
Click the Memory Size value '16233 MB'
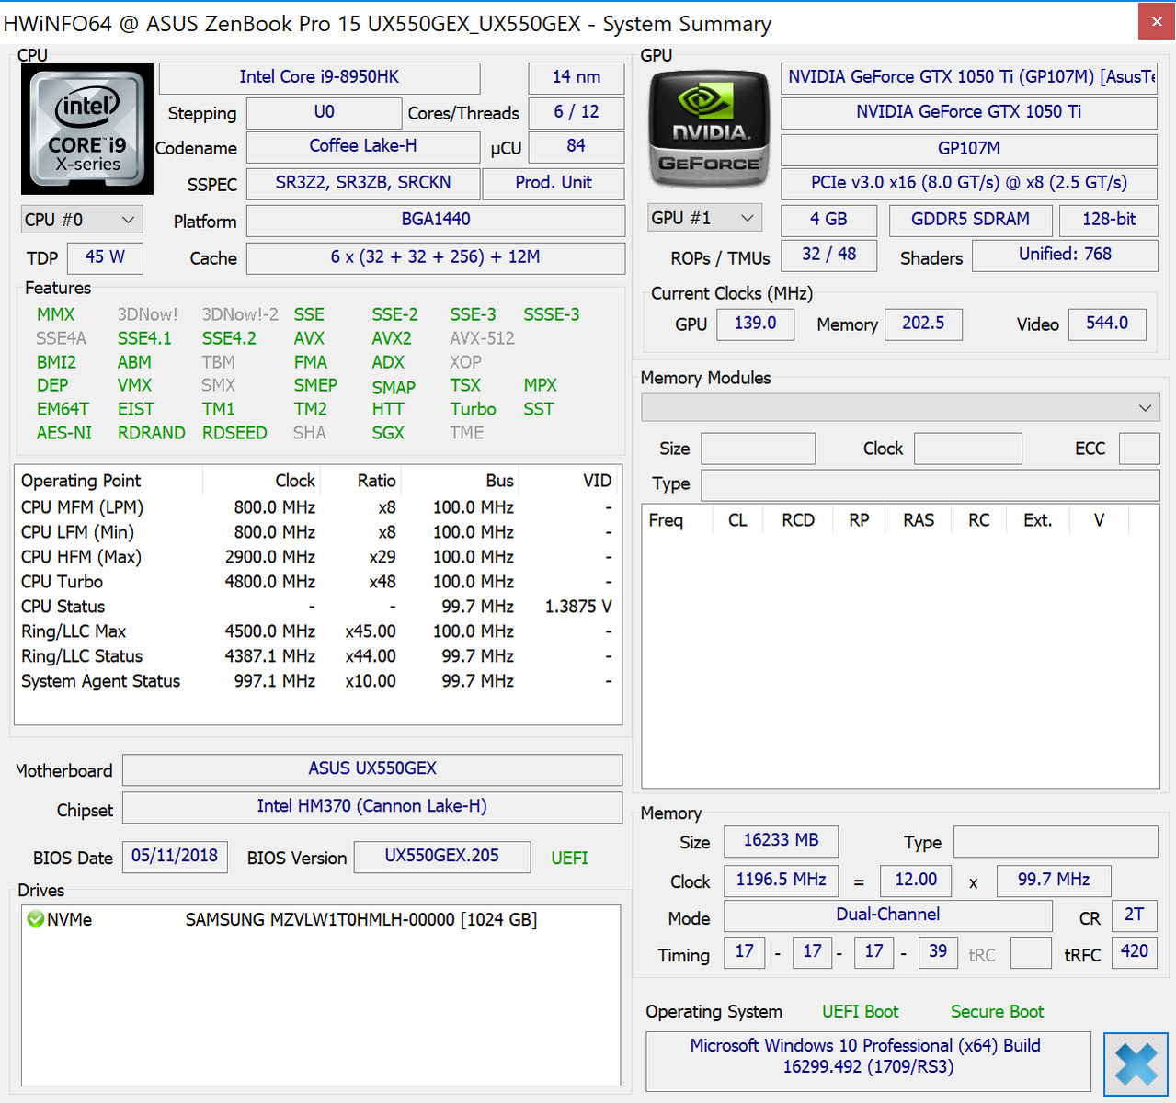(x=781, y=841)
